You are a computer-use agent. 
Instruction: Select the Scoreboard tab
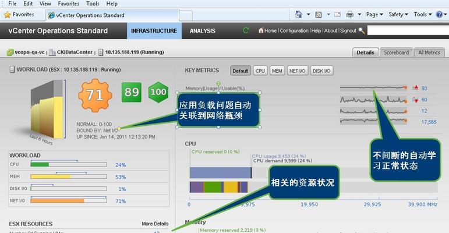[x=397, y=52]
